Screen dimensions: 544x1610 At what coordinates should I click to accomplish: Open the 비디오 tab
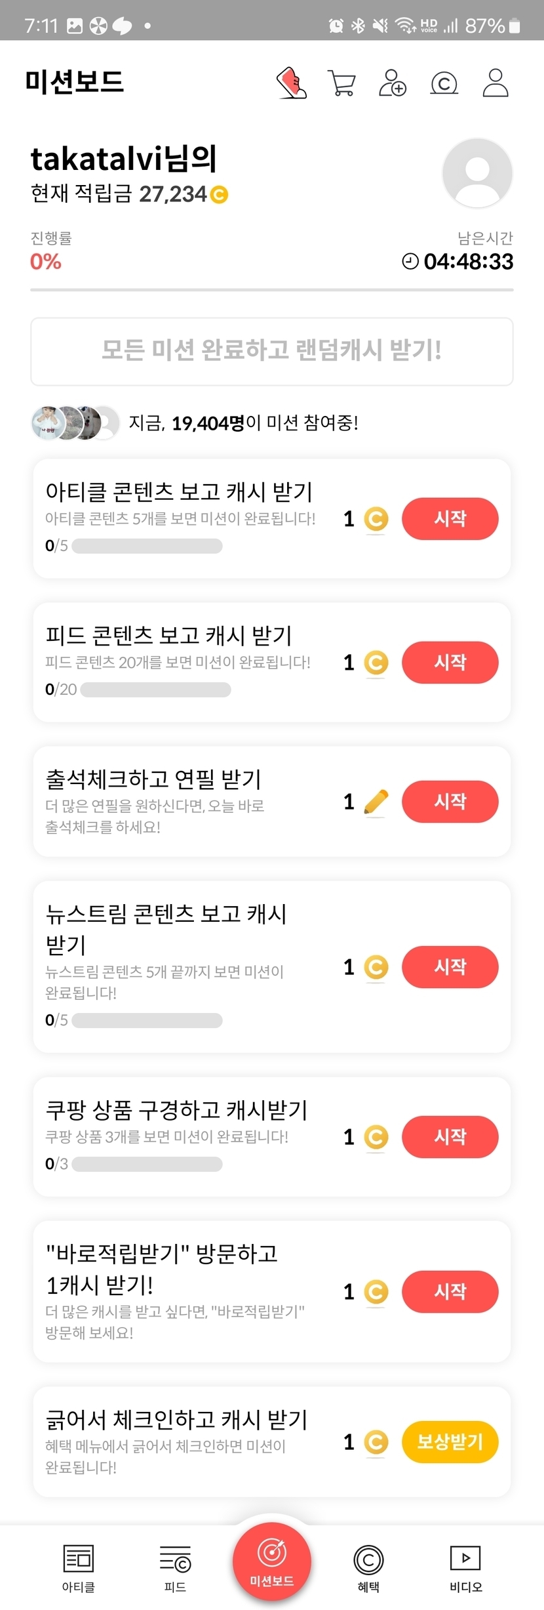click(x=465, y=1567)
